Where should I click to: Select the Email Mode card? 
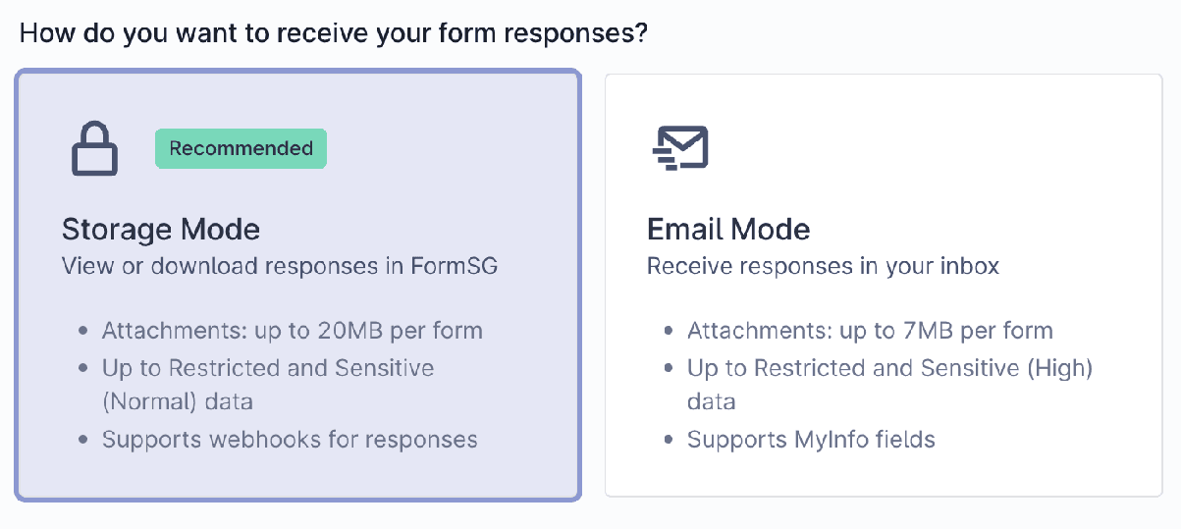click(x=884, y=285)
